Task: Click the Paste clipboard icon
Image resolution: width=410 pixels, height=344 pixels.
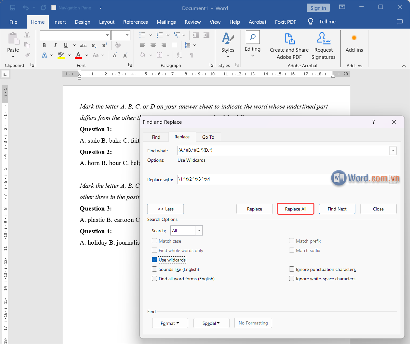Action: pyautogui.click(x=13, y=38)
